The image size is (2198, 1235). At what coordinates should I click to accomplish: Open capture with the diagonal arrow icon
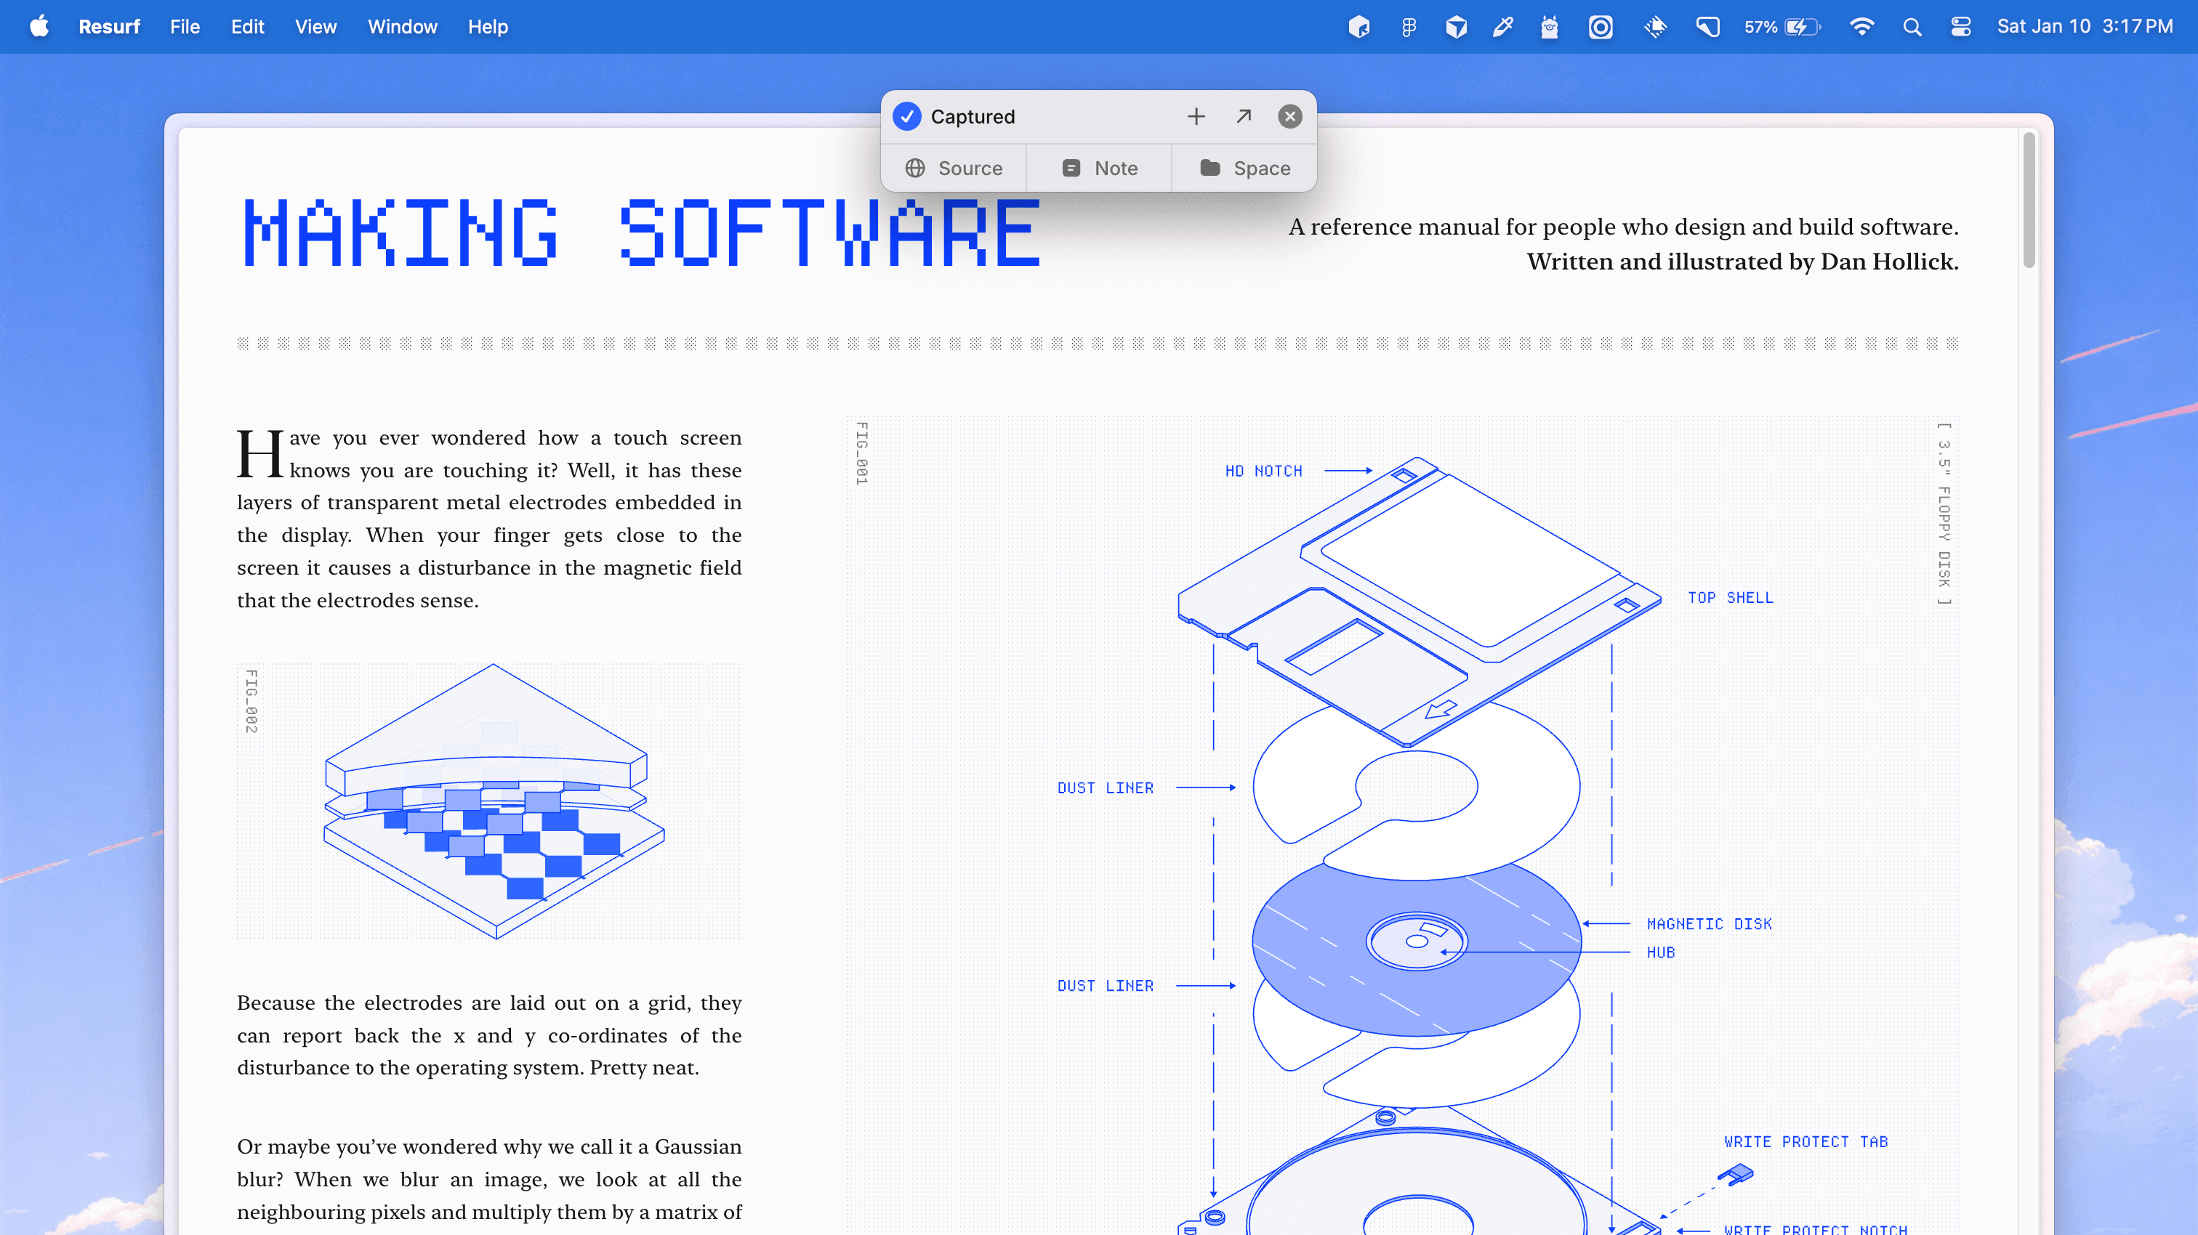pyautogui.click(x=1243, y=116)
